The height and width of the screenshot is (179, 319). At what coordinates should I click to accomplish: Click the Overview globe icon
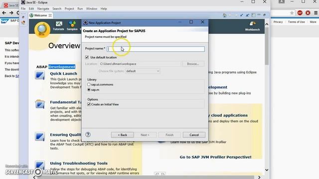pyautogui.click(x=42, y=30)
